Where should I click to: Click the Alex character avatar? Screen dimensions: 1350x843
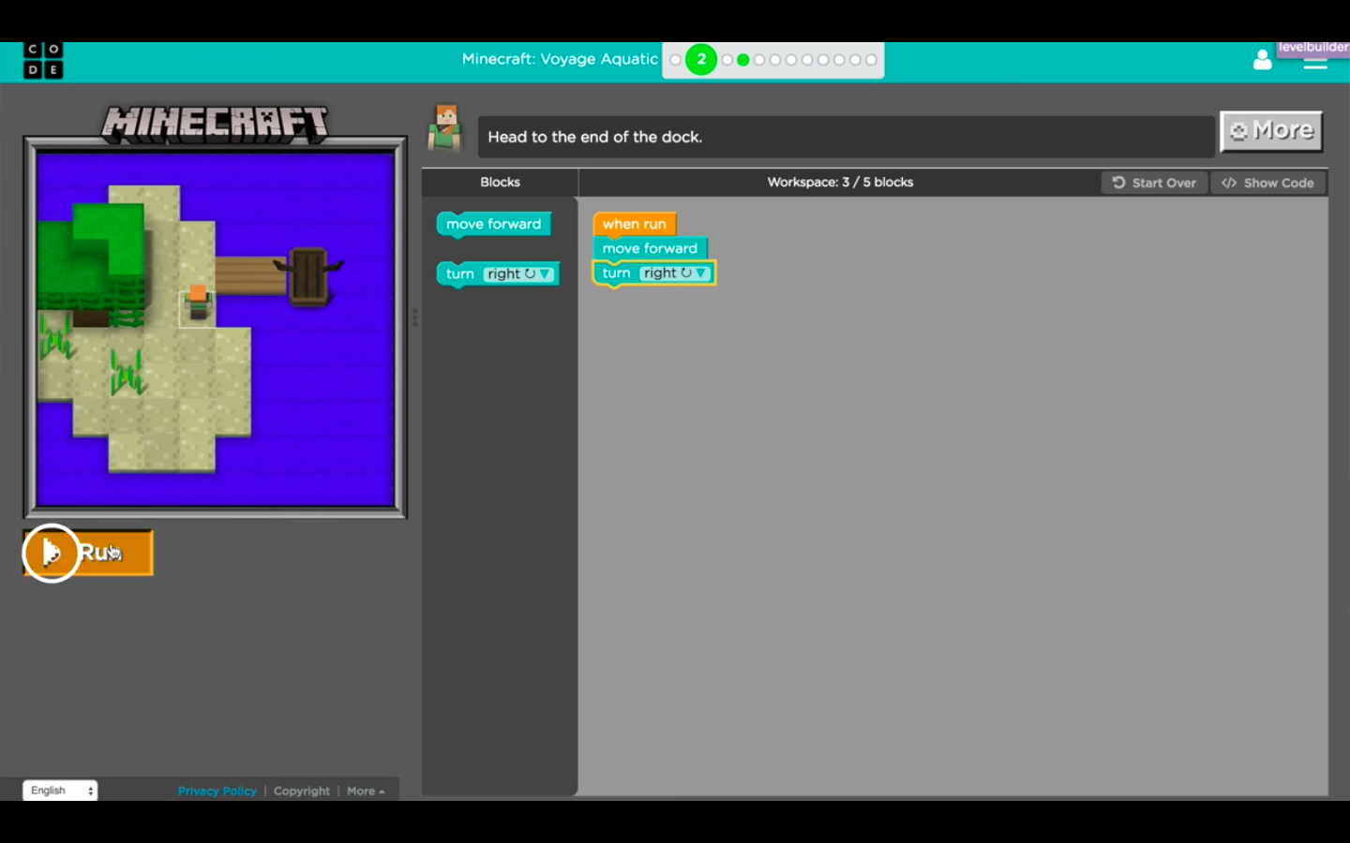[444, 128]
